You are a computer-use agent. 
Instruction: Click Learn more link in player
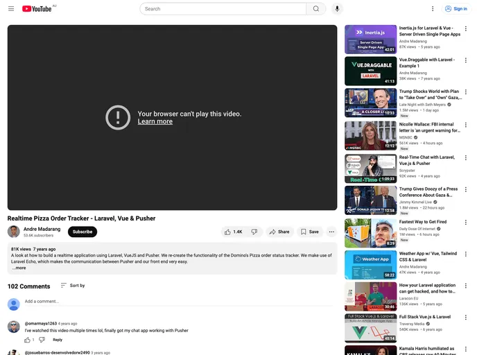[x=155, y=122]
